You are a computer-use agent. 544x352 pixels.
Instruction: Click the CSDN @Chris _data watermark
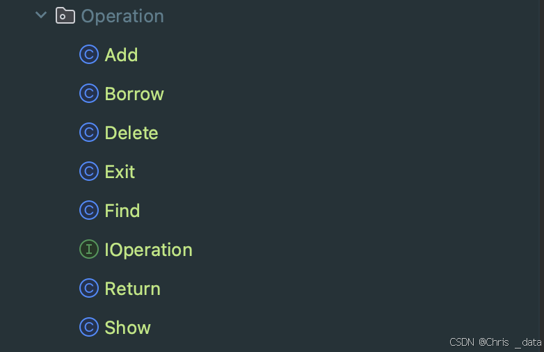point(495,342)
